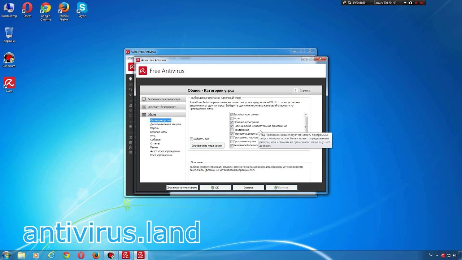Toggle Потенциально нежелательное приложение checkbox
The width and height of the screenshot is (462, 260).
coord(232,126)
